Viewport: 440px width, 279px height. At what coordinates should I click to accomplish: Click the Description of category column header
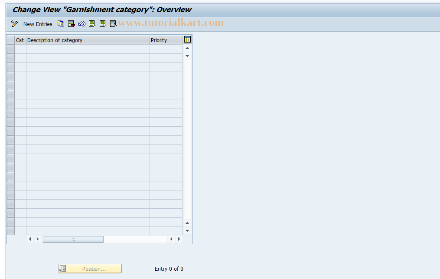pyautogui.click(x=88, y=40)
